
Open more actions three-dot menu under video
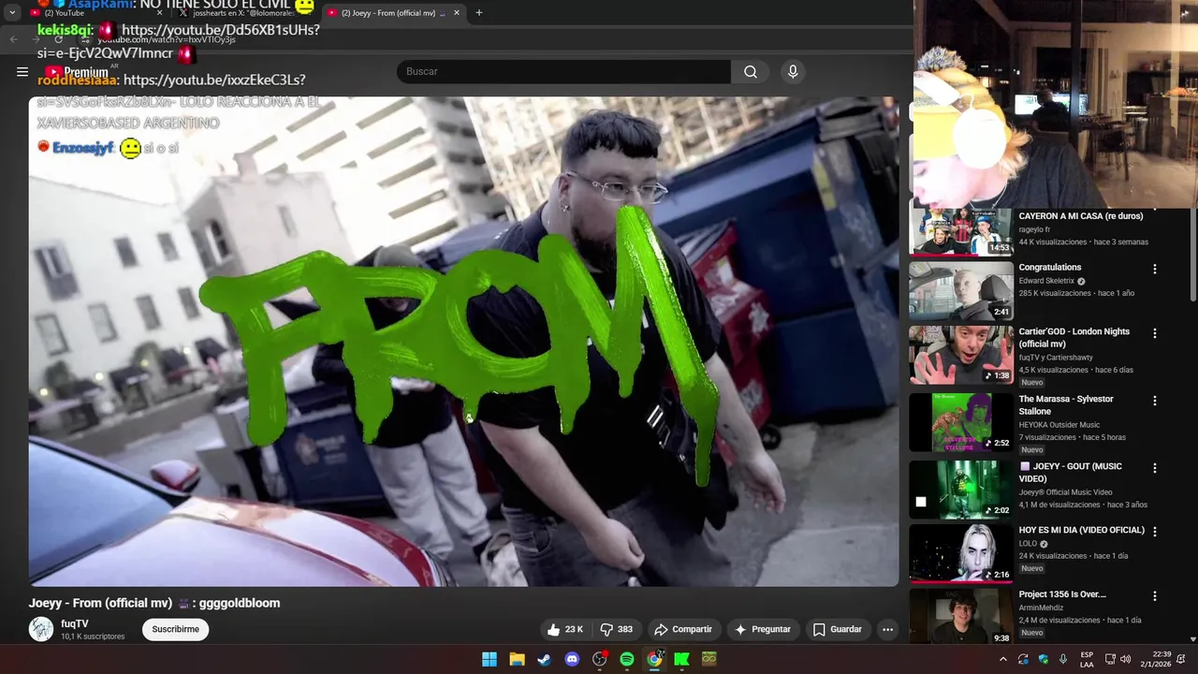pos(887,629)
